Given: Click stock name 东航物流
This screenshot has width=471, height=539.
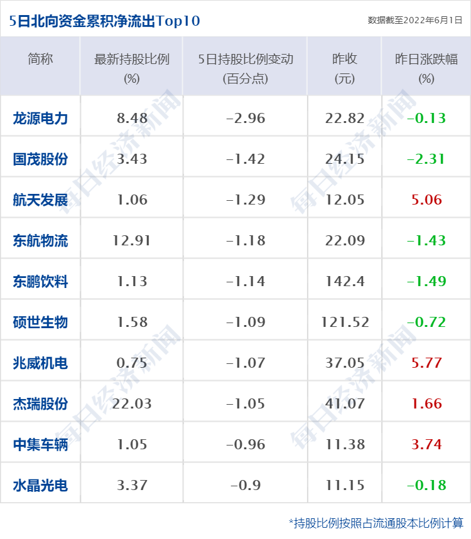Looking at the screenshot, I should click(x=40, y=240).
